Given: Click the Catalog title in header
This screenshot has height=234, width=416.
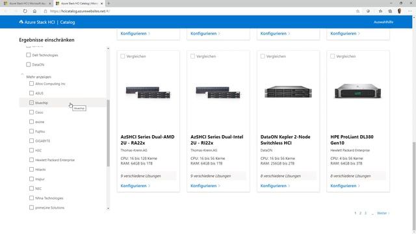Looking at the screenshot, I should point(68,22).
